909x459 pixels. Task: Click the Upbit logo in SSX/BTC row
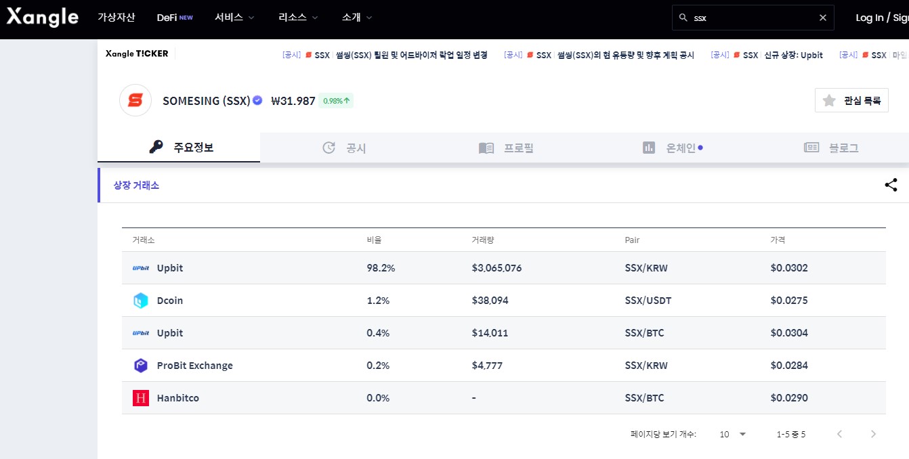point(140,333)
